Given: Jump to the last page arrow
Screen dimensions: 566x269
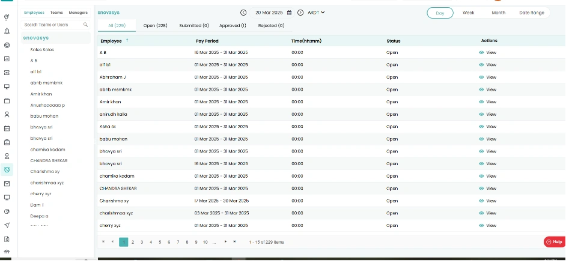Looking at the screenshot, I should tap(234, 241).
